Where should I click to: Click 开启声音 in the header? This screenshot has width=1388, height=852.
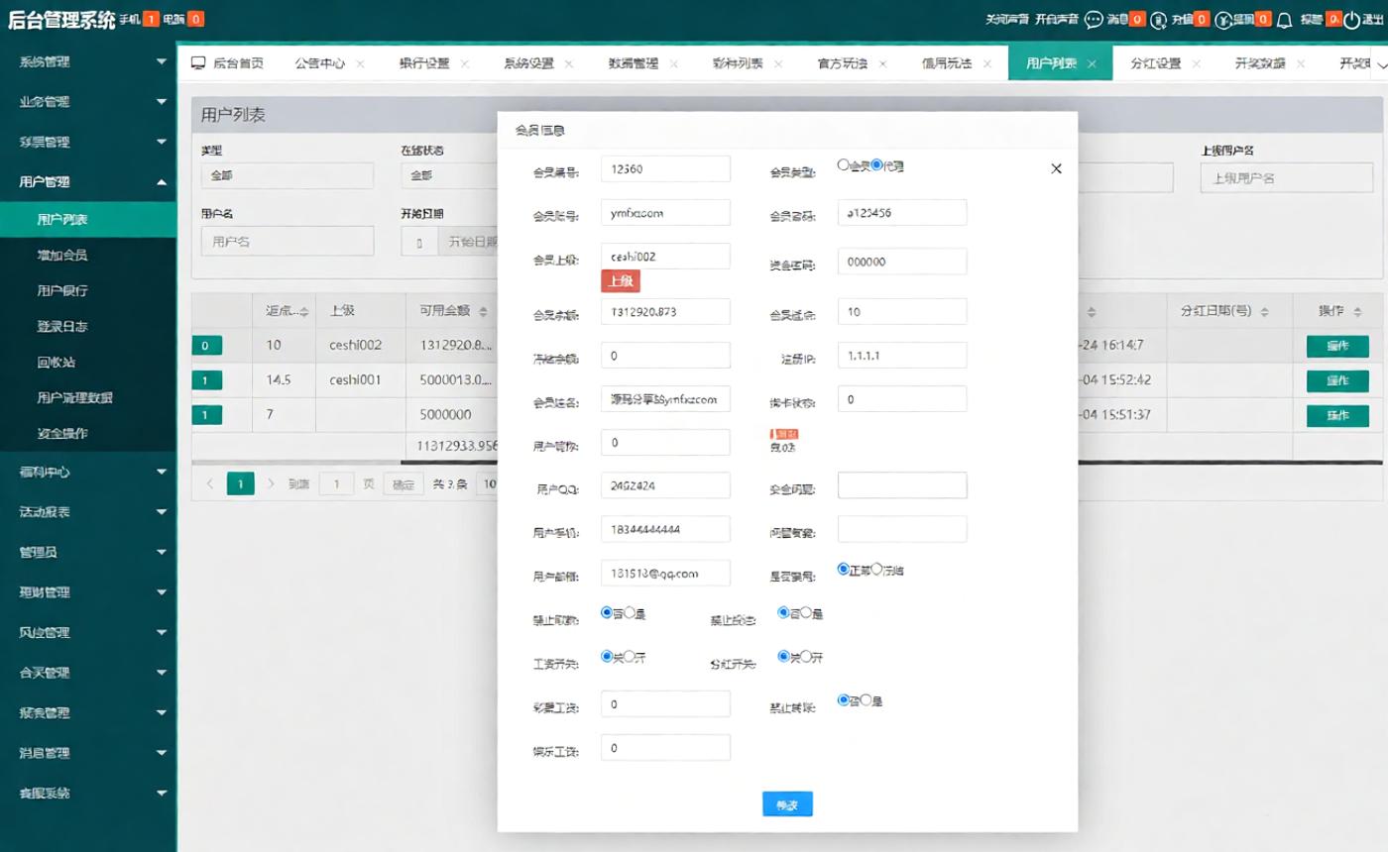(x=1056, y=19)
